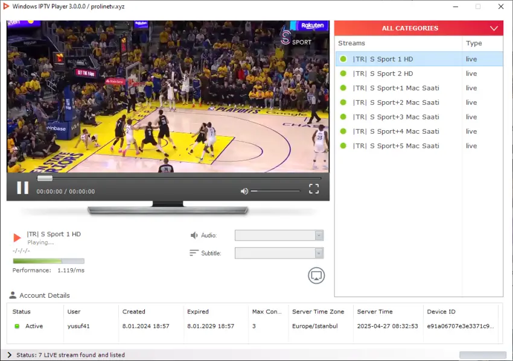513x361 pixels.
Task: Pause the video playback
Action: pyautogui.click(x=22, y=188)
